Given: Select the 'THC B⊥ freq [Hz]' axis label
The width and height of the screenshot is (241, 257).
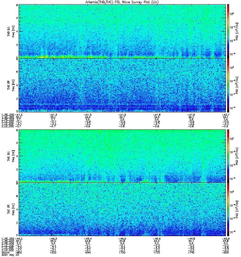Looking at the screenshot, I should [x=11, y=156].
